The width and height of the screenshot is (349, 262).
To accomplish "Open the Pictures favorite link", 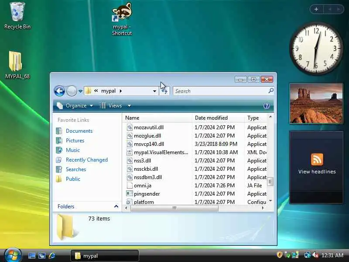I will tap(75, 141).
